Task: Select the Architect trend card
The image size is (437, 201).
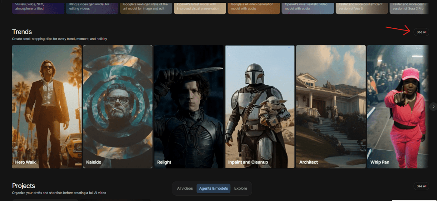Action: pyautogui.click(x=331, y=107)
